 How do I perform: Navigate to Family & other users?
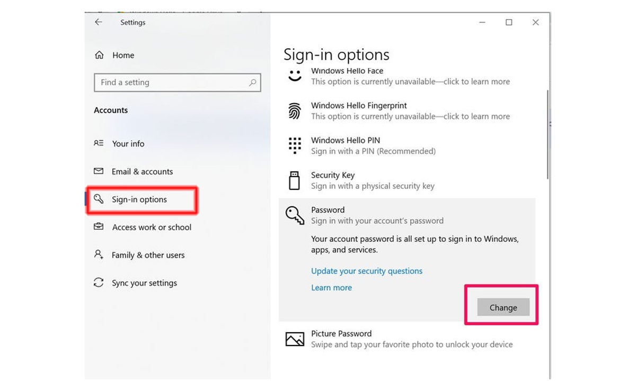tap(148, 255)
